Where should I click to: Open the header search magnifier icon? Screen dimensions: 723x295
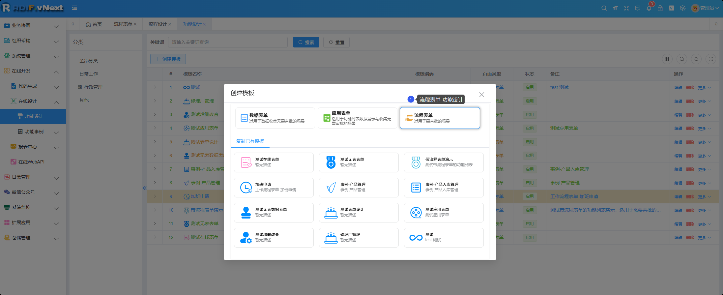pos(604,8)
